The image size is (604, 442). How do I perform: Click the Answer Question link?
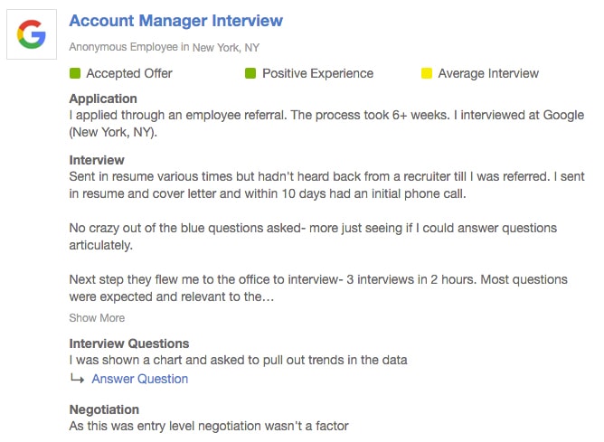140,379
